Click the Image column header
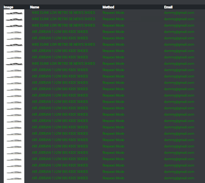Image resolution: width=205 pixels, height=183 pixels. tap(8, 7)
